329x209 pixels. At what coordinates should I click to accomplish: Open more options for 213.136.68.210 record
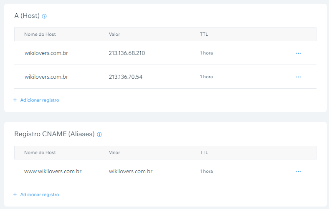point(298,53)
